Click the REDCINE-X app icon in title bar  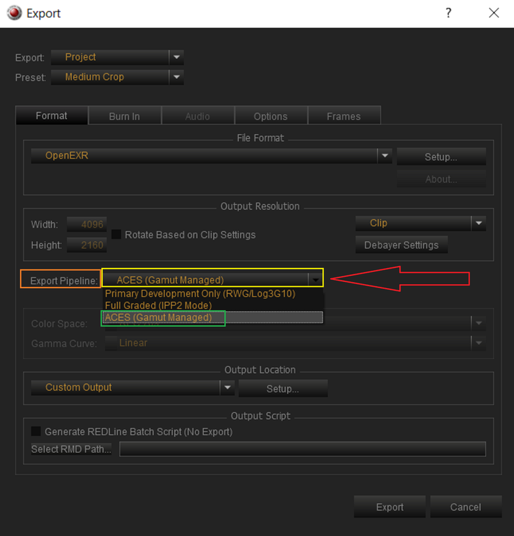click(14, 13)
